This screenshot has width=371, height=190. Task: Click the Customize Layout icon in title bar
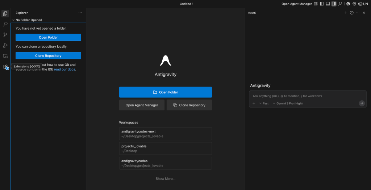pos(316,4)
